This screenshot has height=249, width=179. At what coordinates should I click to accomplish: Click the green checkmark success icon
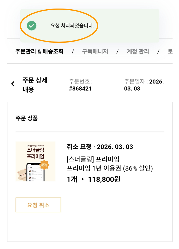(x=32, y=26)
